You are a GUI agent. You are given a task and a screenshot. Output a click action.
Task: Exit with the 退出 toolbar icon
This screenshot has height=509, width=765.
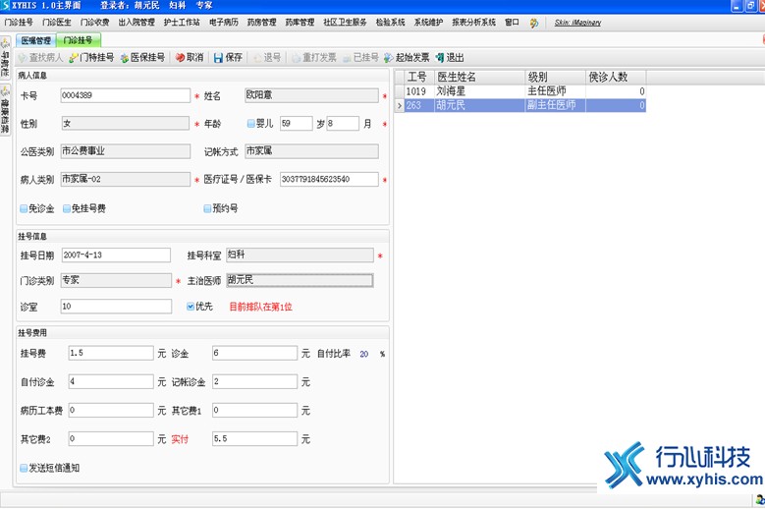(440, 58)
